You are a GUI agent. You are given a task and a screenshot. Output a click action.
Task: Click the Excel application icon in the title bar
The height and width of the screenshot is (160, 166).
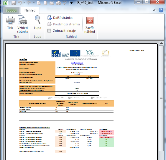click(x=6, y=3)
